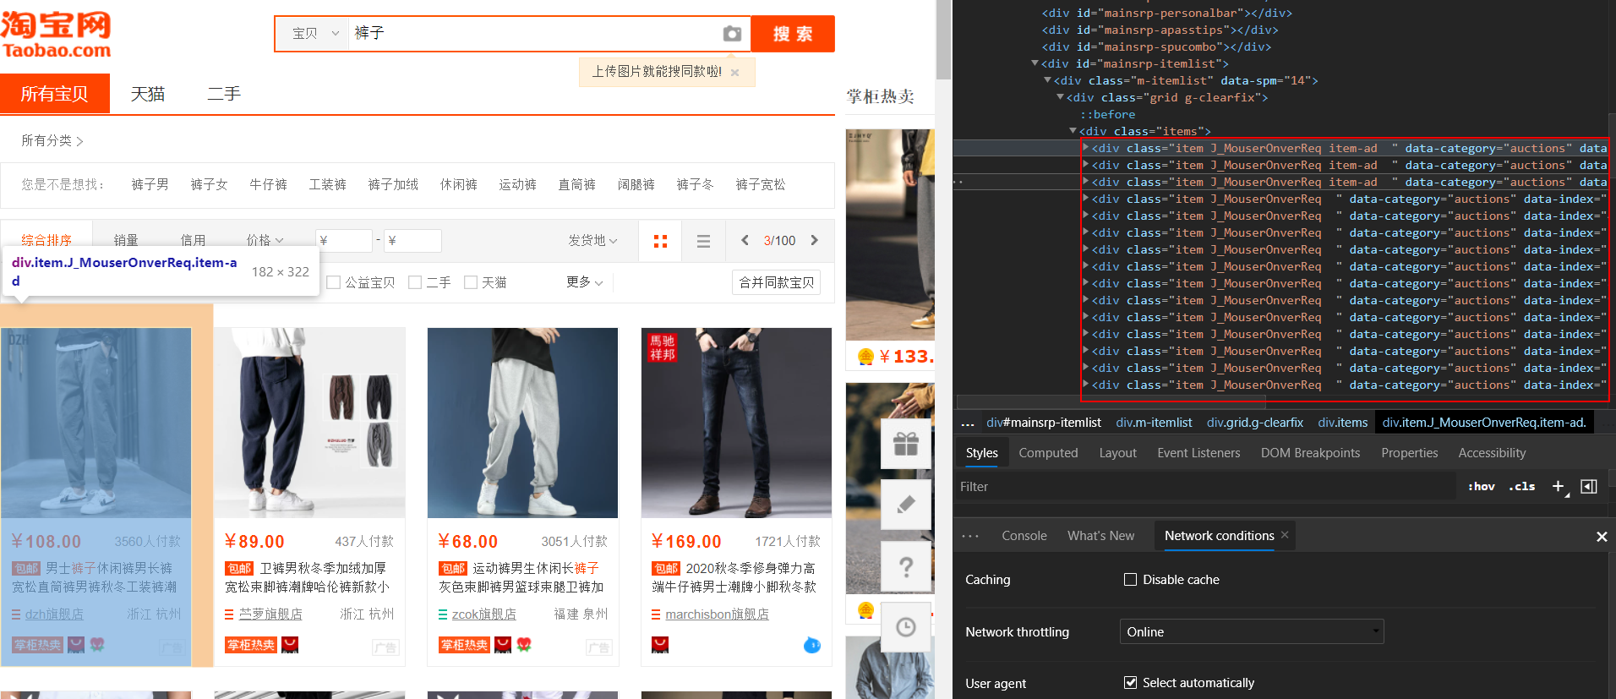Toggle the :hov element state button
This screenshot has width=1616, height=699.
1482,486
